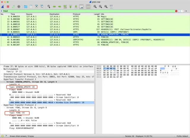Add a display filter button (plus)
Image resolution: width=190 pixels, height=138 pixels.
pos(186,11)
